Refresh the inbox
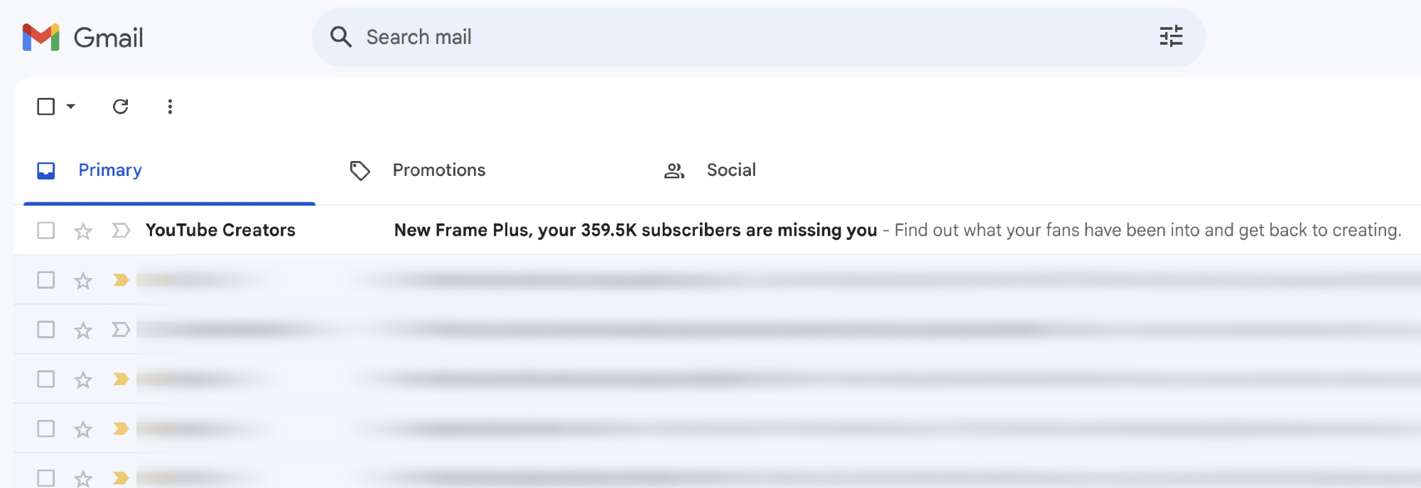Image resolution: width=1421 pixels, height=488 pixels. [121, 106]
